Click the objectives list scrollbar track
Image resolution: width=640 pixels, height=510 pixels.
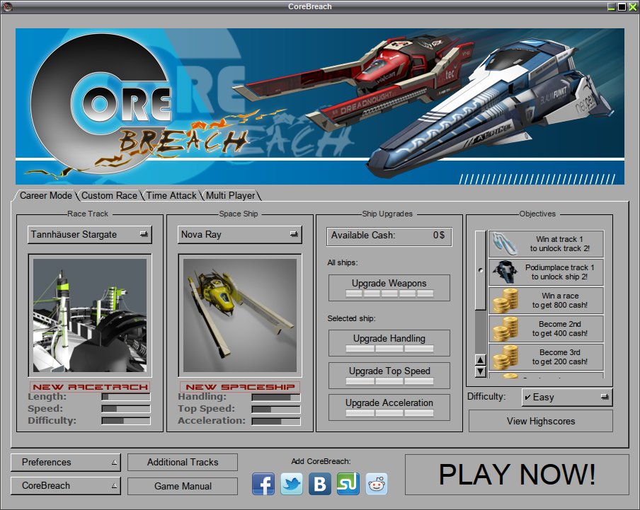481,332
